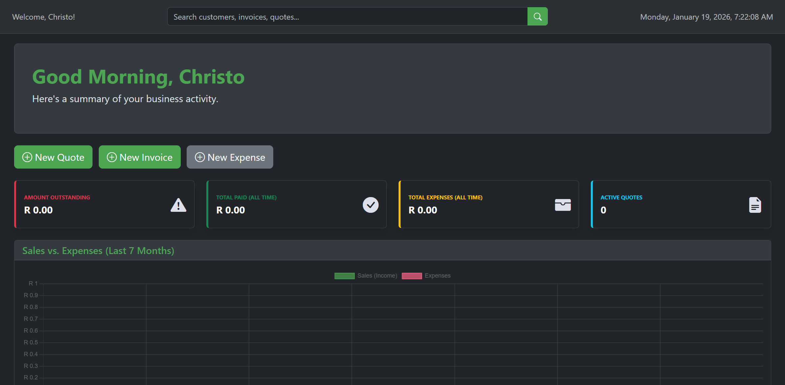Open the Amount Outstanding card

(104, 204)
